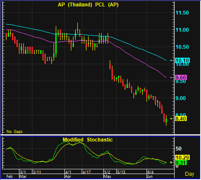This screenshot has height=180, width=201.
Task: Click the Jun month label
Action: coord(150,177)
